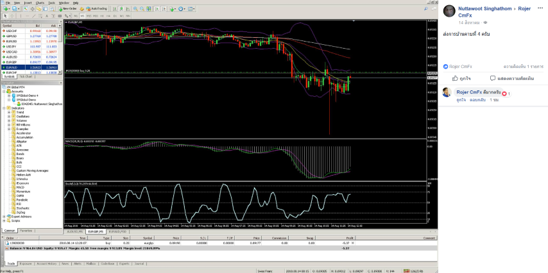Screen dimensions: 548x273
Task: Open the Periods clock dropdown
Action: (x=182, y=9)
